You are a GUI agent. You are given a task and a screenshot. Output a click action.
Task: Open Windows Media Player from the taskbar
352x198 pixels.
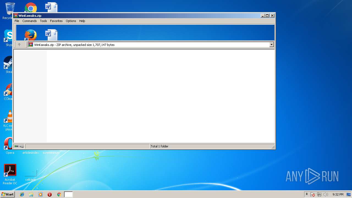click(x=40, y=194)
